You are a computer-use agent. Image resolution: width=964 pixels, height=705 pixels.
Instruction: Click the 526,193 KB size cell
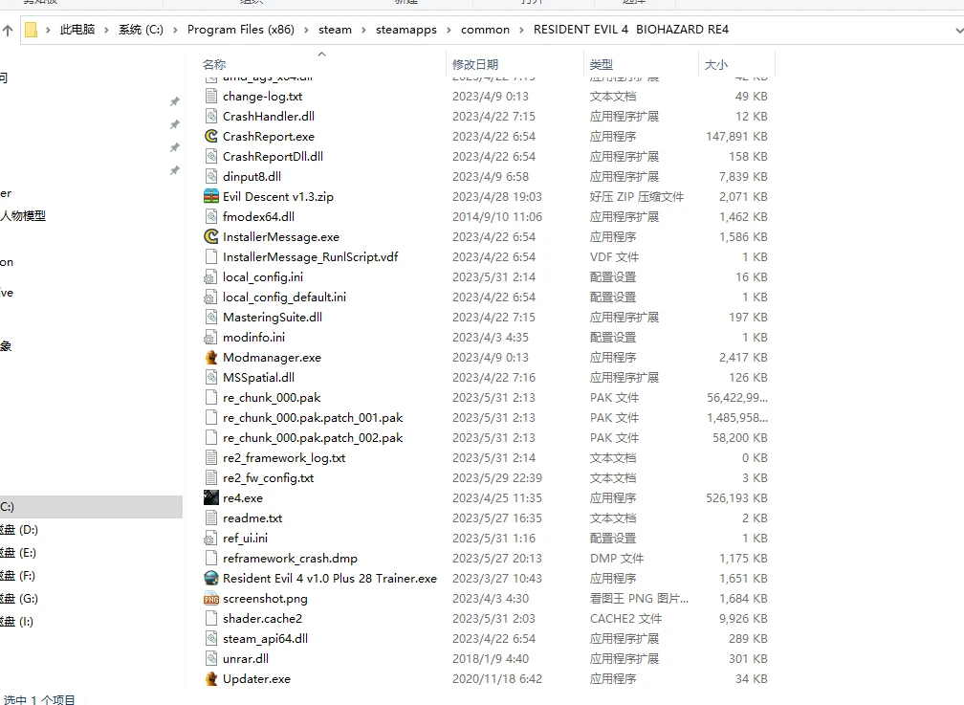coord(736,498)
